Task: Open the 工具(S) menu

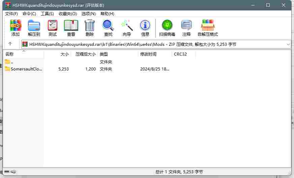Action: pos(47,14)
